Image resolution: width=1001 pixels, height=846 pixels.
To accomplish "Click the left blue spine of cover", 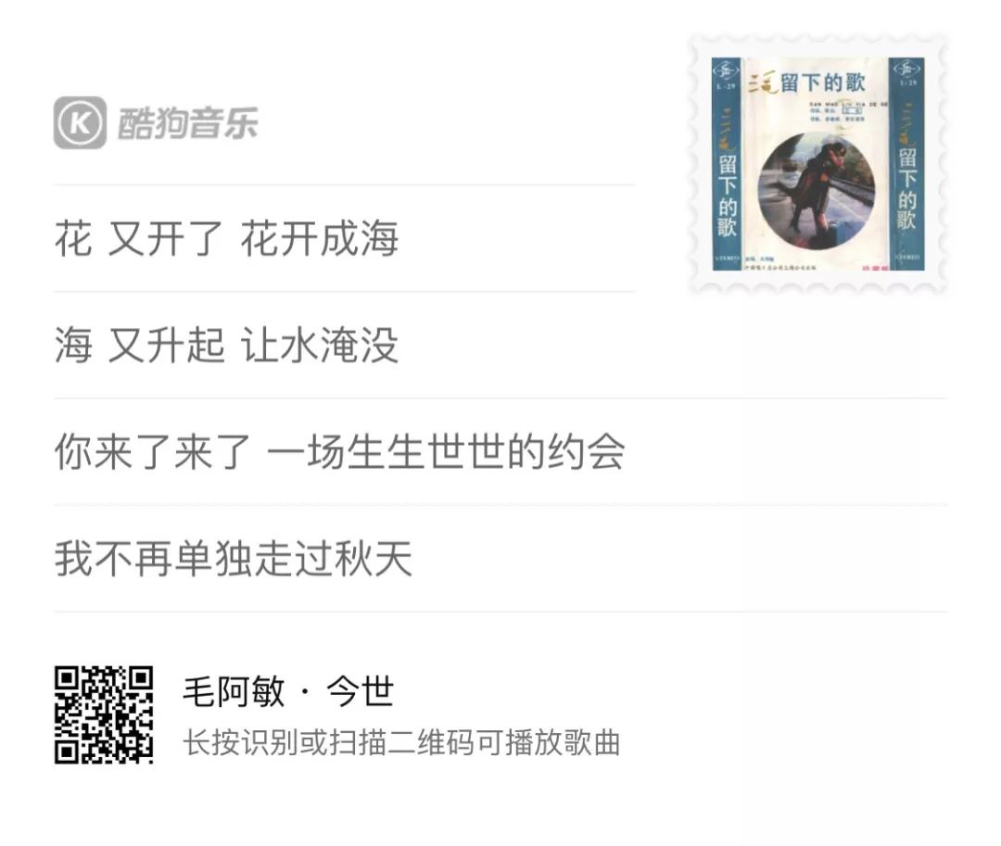I will [x=726, y=164].
